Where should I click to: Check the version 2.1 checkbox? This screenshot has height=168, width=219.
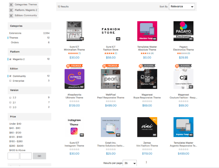(10, 102)
